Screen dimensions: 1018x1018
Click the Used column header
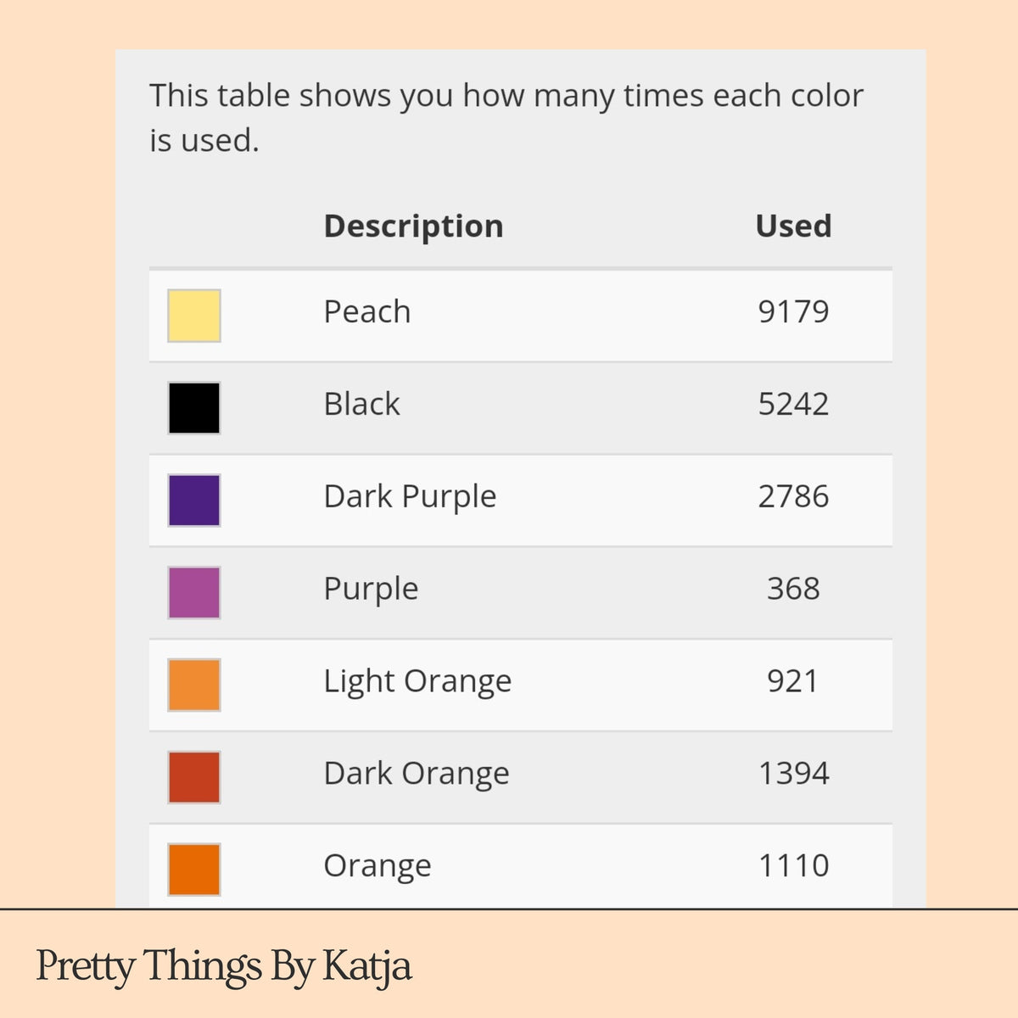coord(793,226)
